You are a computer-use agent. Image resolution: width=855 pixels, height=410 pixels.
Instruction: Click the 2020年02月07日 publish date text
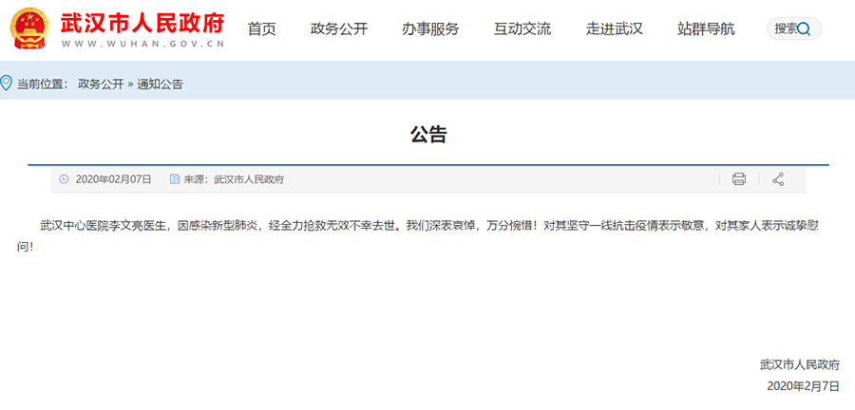pos(113,178)
